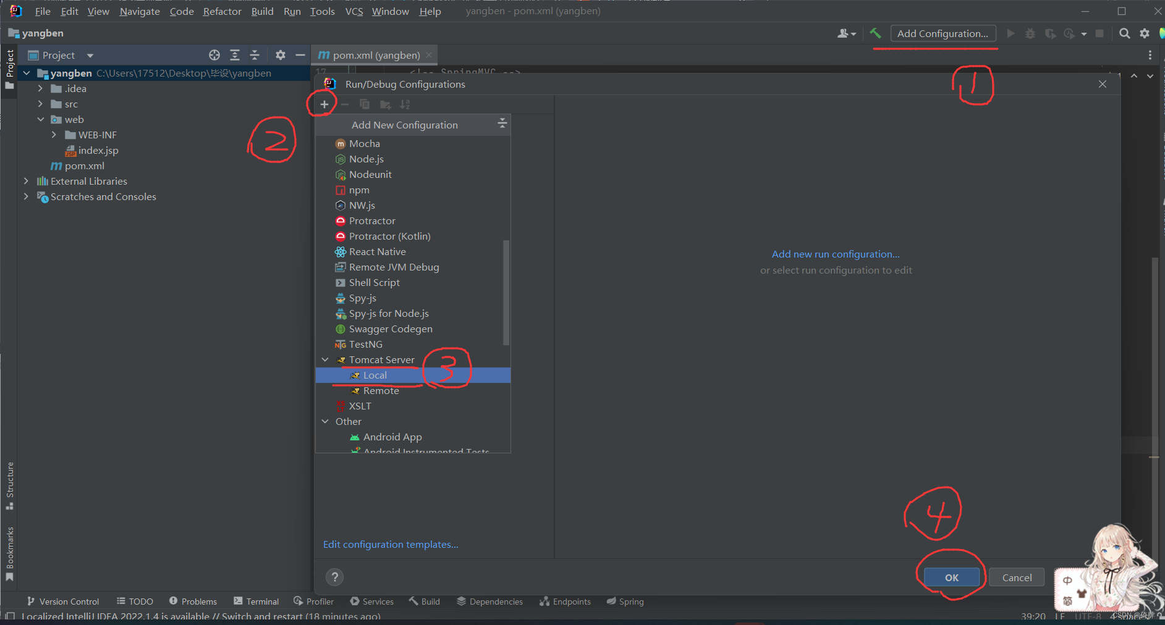
Task: Open editor tabs vertical ellipsis menu
Action: [x=1150, y=55]
